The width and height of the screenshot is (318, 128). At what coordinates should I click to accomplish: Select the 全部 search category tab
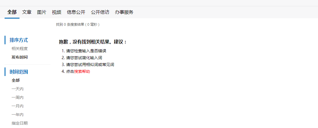[x=12, y=12]
